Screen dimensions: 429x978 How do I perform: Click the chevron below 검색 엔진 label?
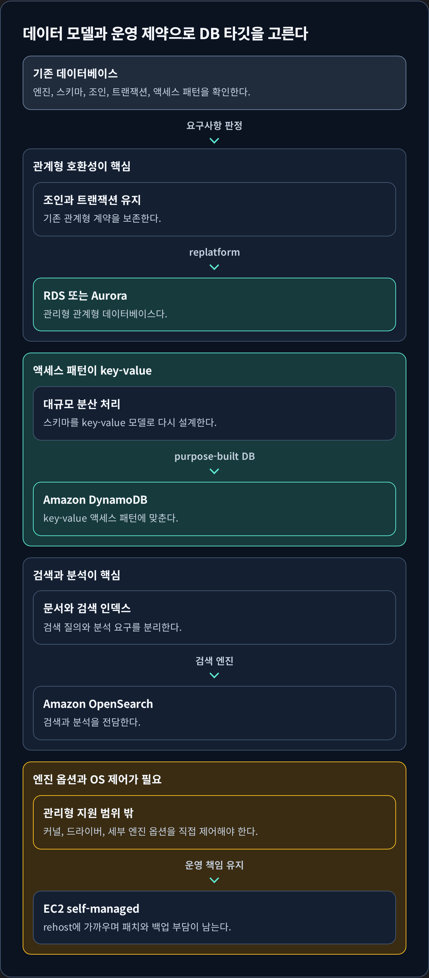click(x=214, y=675)
